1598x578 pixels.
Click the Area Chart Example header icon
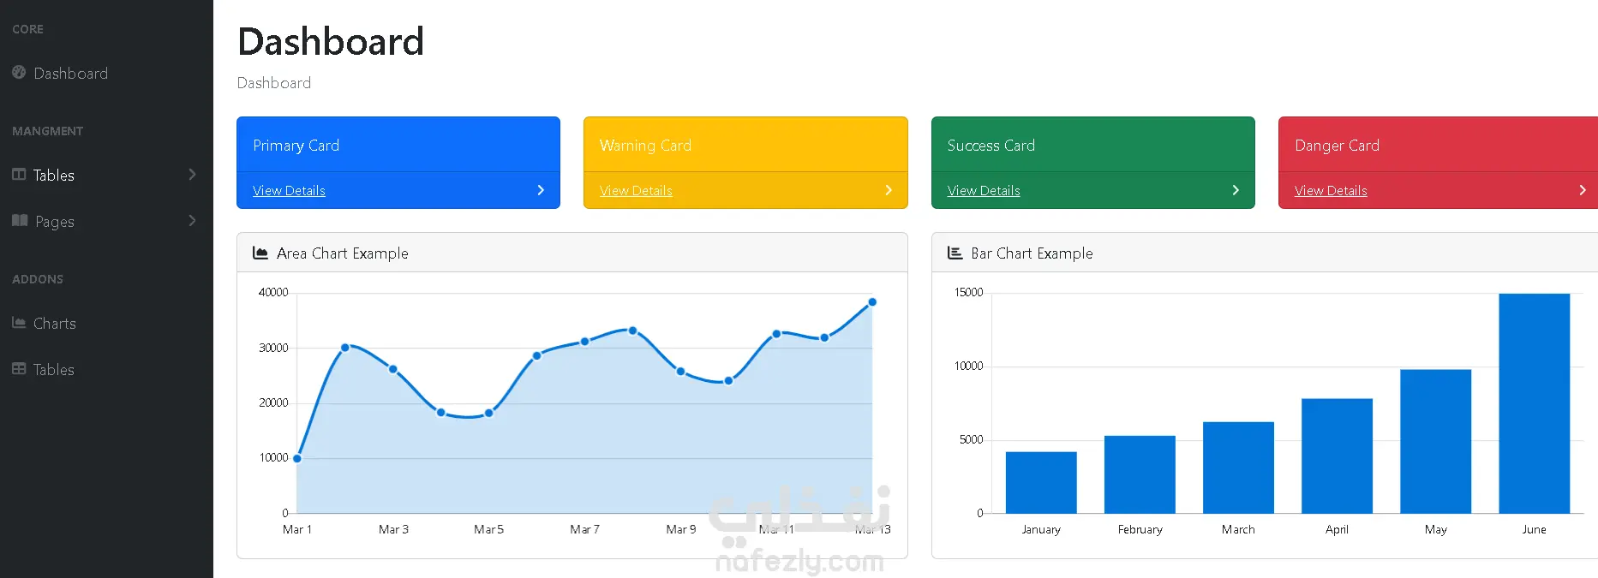260,253
